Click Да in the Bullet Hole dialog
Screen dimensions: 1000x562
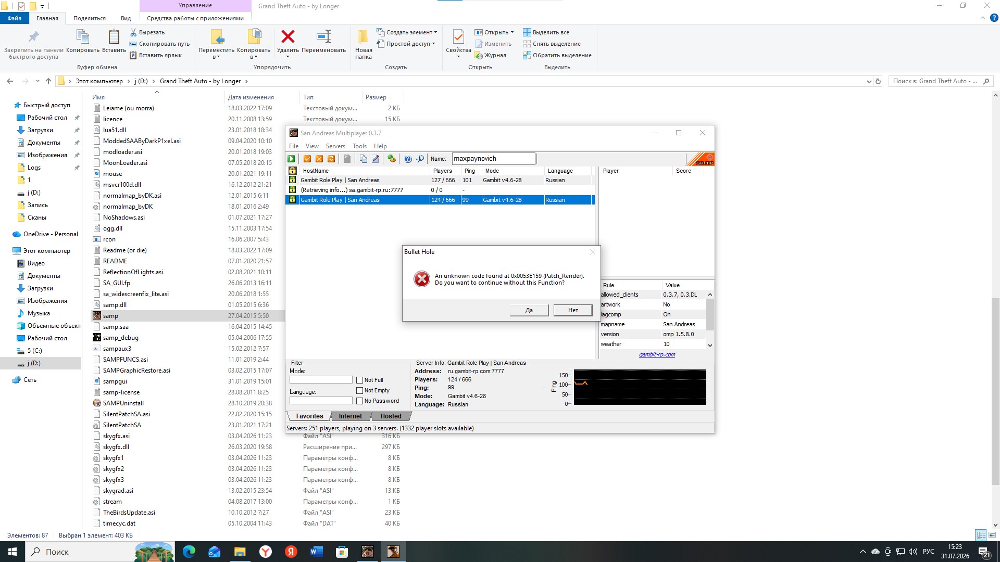[529, 310]
